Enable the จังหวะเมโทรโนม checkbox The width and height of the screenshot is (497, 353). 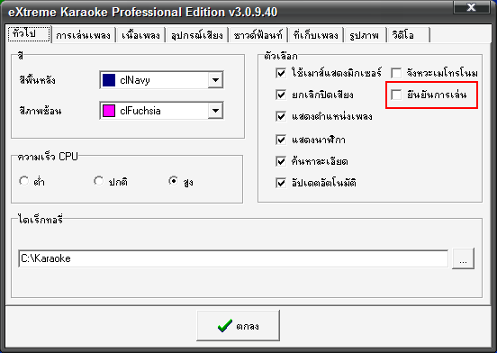click(x=396, y=73)
